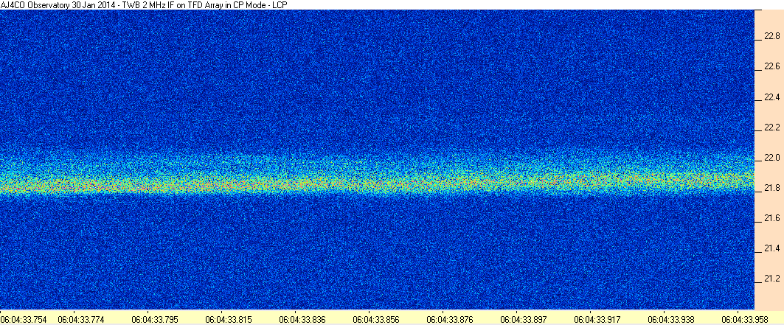Click the 21.6 frequency axis label
Screen dimensions: 784x325
[x=772, y=218]
